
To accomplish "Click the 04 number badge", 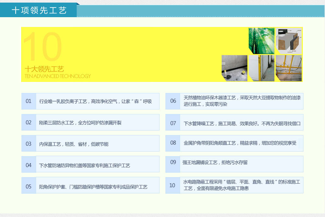I will tap(29, 165).
